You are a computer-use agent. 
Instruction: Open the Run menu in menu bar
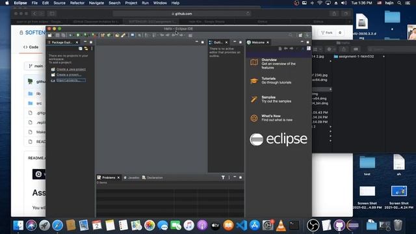[x=145, y=3]
